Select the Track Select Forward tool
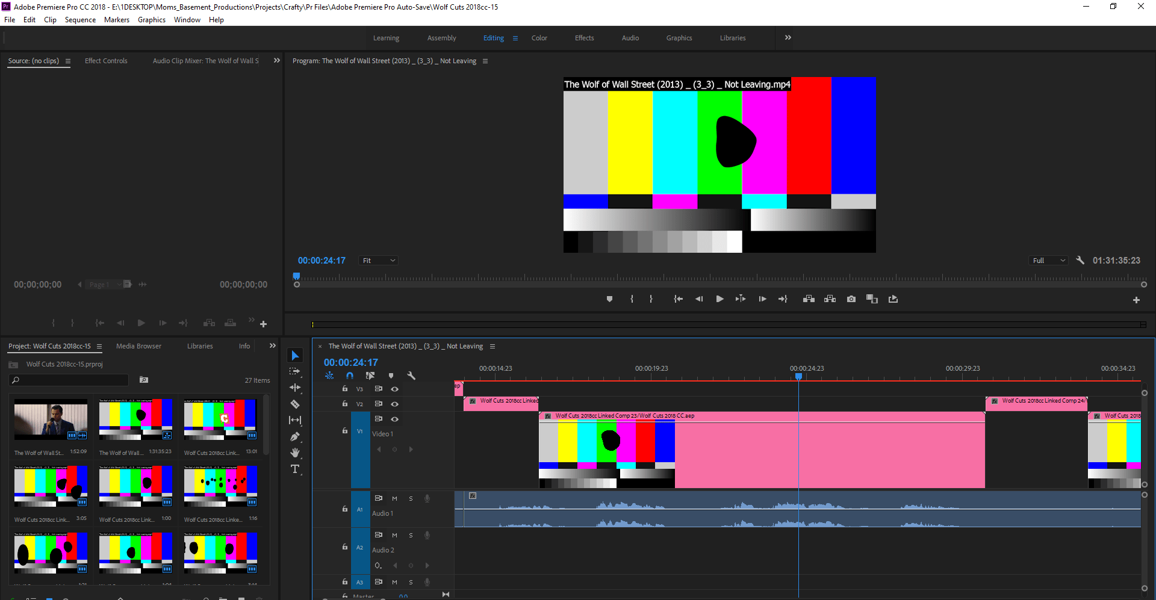The height and width of the screenshot is (600, 1156). (x=295, y=371)
